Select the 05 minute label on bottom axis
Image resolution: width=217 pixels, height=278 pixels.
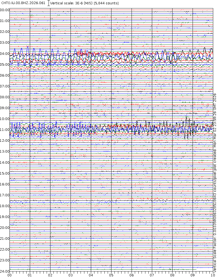click(x=111, y=275)
